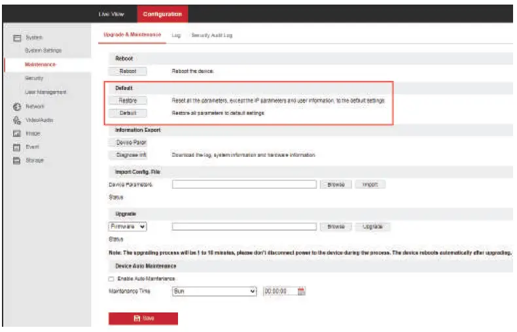This screenshot has height=332, width=517.
Task: Open the Upgrade & Maintenance tab
Action: click(132, 35)
